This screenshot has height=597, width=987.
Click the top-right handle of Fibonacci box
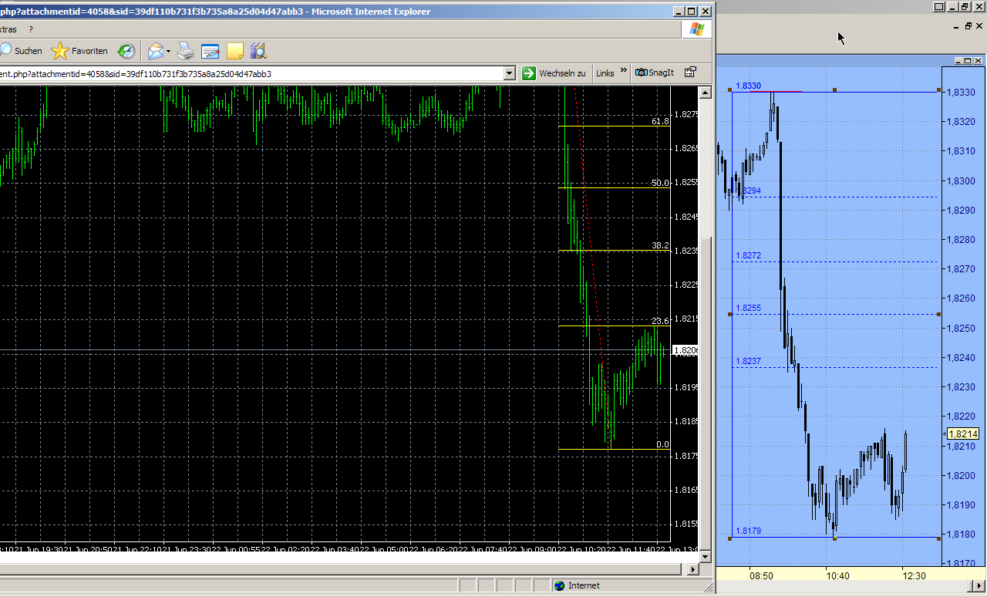[x=938, y=90]
